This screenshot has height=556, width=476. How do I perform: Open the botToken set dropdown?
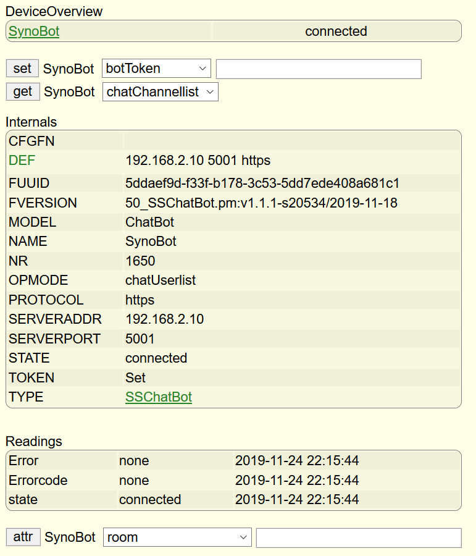point(156,69)
